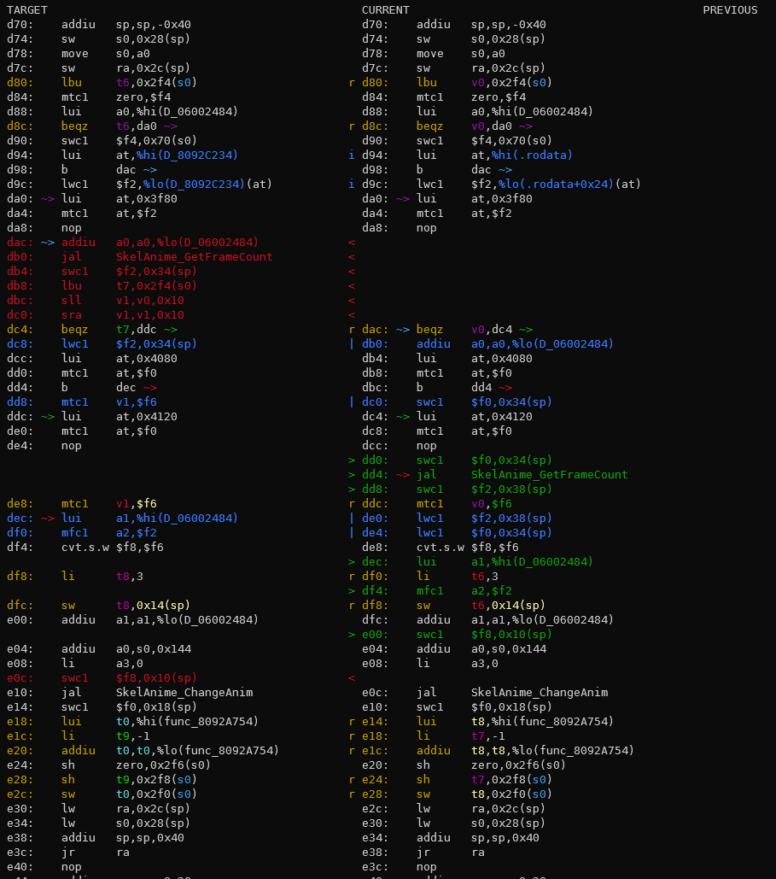This screenshot has width=776, height=879.
Task: Click SkelAnime_ChangeAnim in the TARGET column
Action: [x=184, y=693]
